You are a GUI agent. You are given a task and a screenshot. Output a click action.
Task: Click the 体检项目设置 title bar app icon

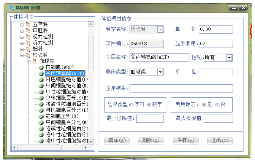coord(12,8)
